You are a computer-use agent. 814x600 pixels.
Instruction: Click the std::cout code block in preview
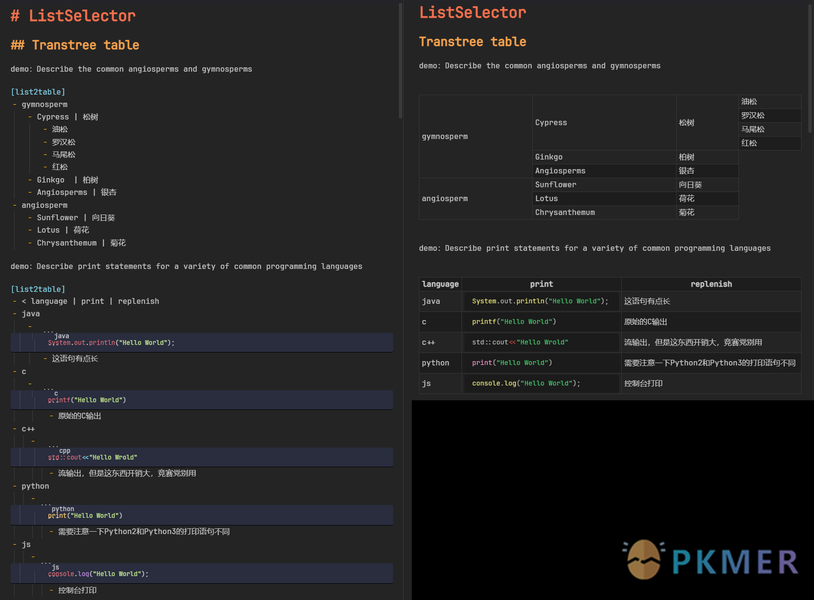[541, 342]
